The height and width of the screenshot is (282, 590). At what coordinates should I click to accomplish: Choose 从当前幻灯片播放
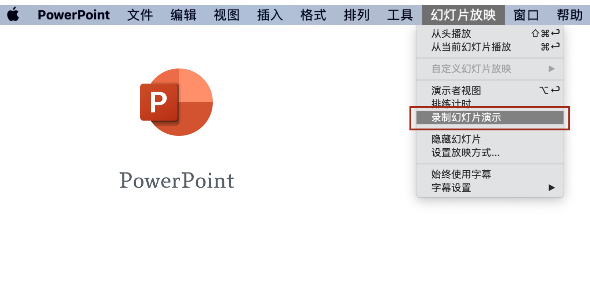490,47
